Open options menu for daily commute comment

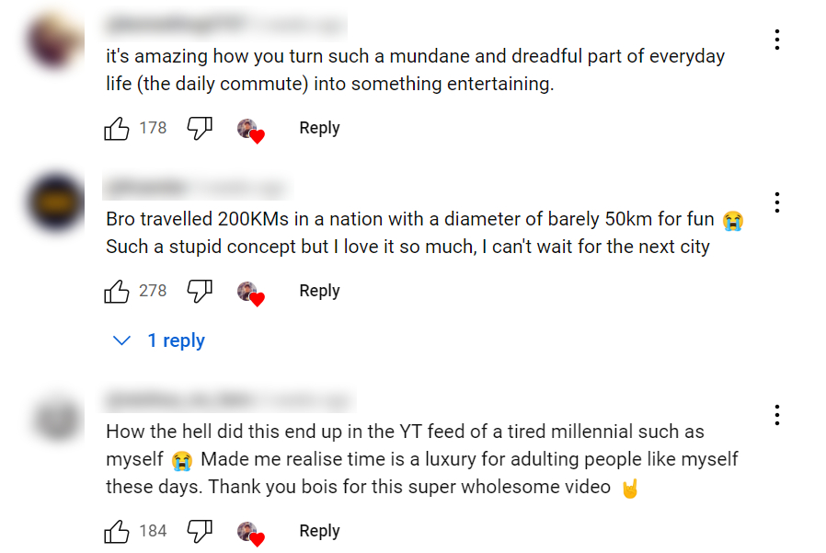tap(777, 40)
